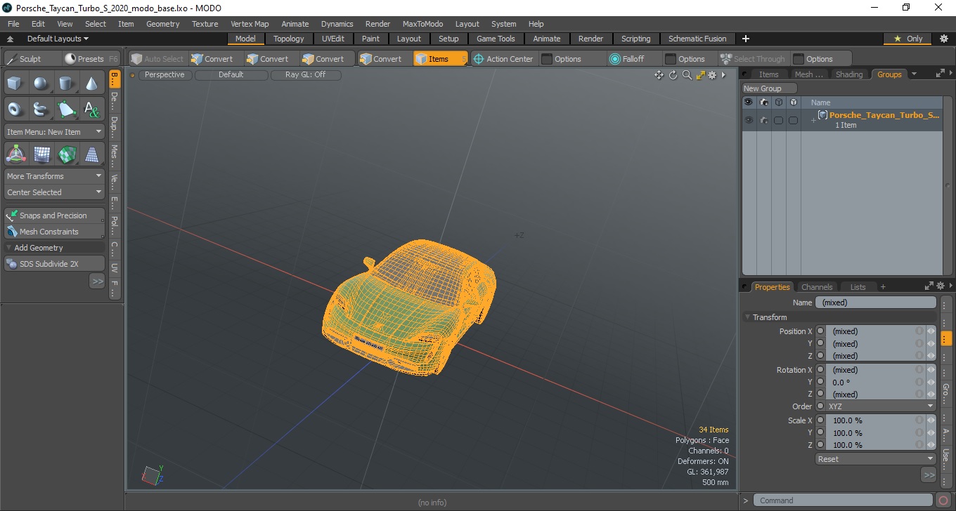This screenshot has height=511, width=956.
Task: Click the viewport rotate icon
Action: pos(673,75)
